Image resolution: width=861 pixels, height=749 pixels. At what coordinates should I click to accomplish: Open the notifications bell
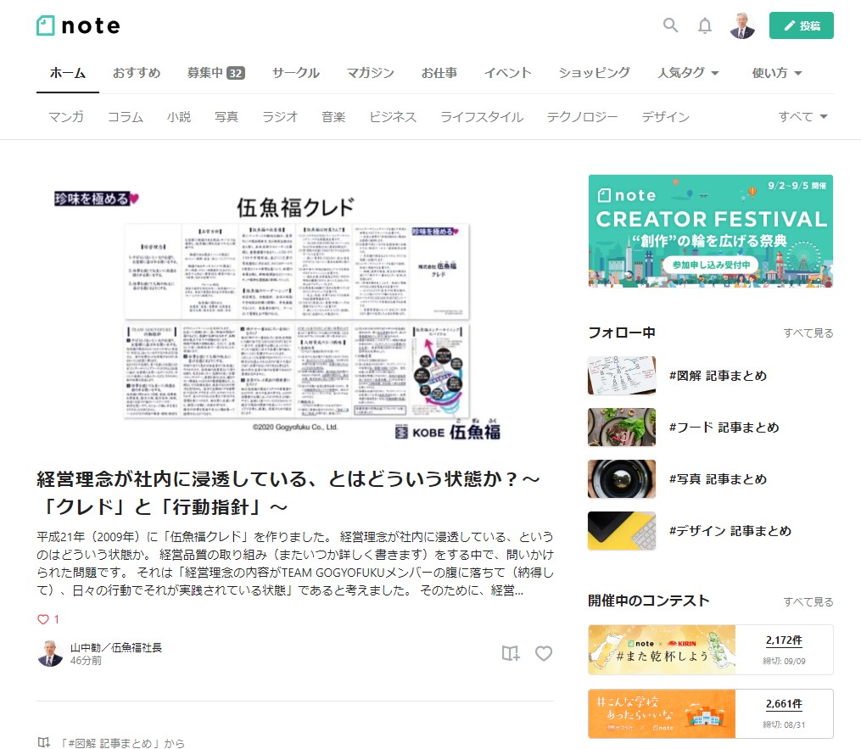tap(705, 25)
